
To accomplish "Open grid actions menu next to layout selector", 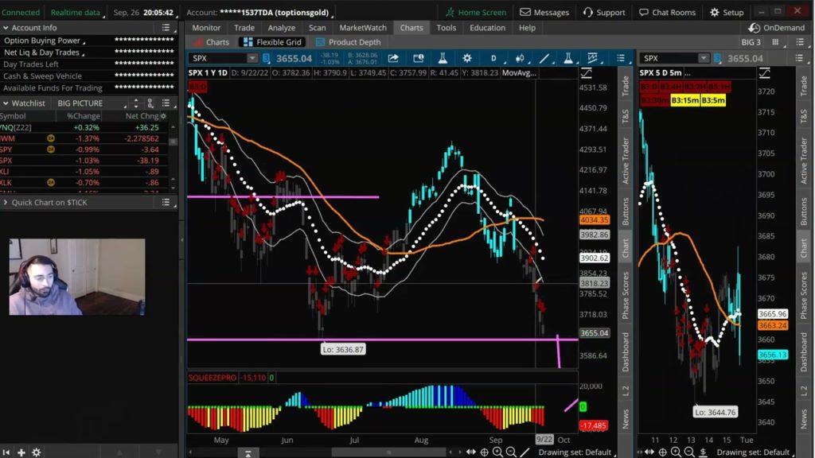I will 800,42.
